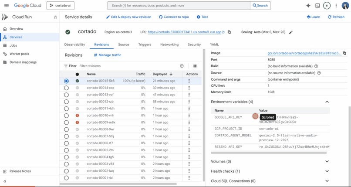The width and height of the screenshot is (351, 187).
Task: Open filter help question mark icon
Action: click(182, 66)
